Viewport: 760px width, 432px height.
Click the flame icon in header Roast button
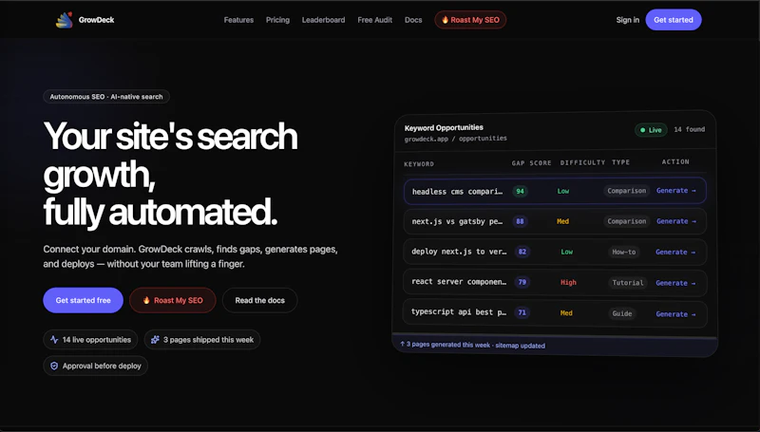coord(445,20)
